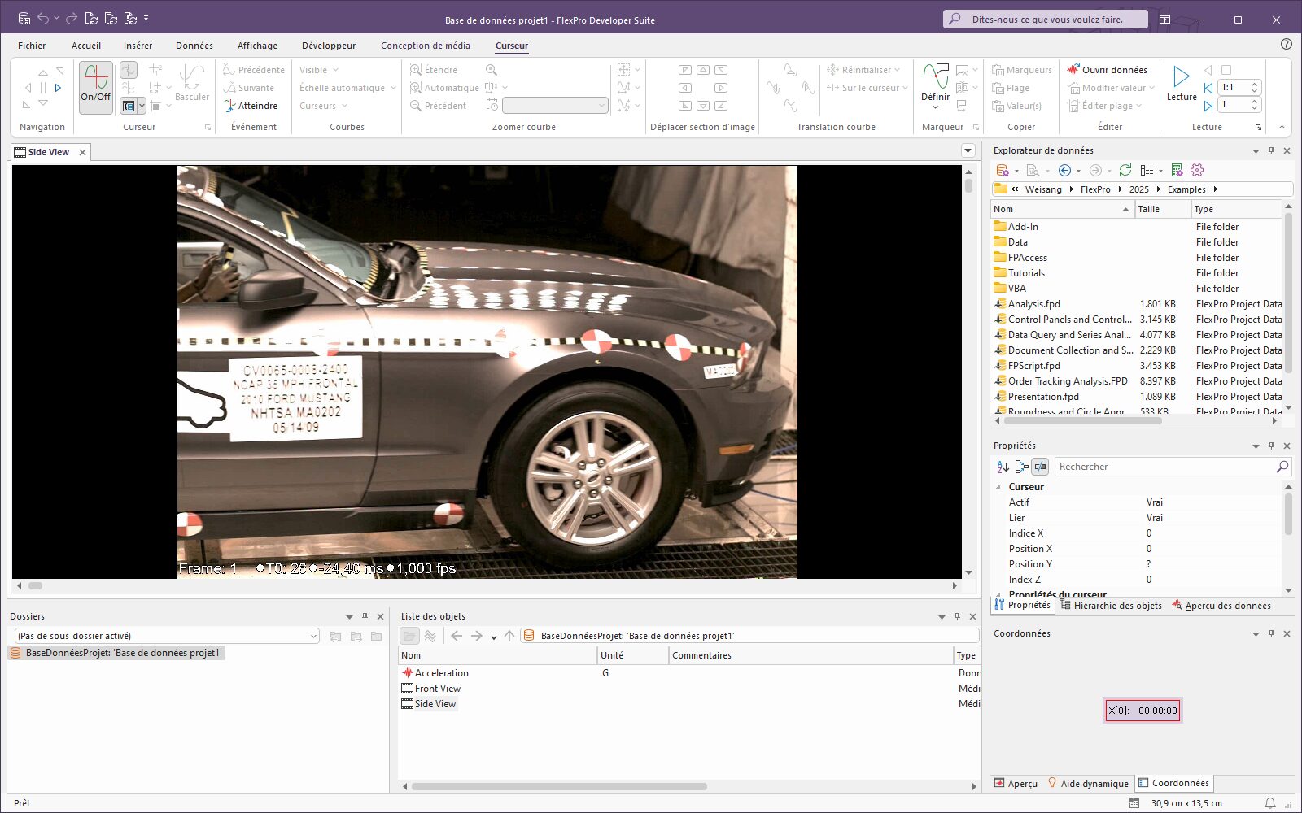
Task: Click the navigate up one level arrow in Liste des objets
Action: tap(509, 636)
